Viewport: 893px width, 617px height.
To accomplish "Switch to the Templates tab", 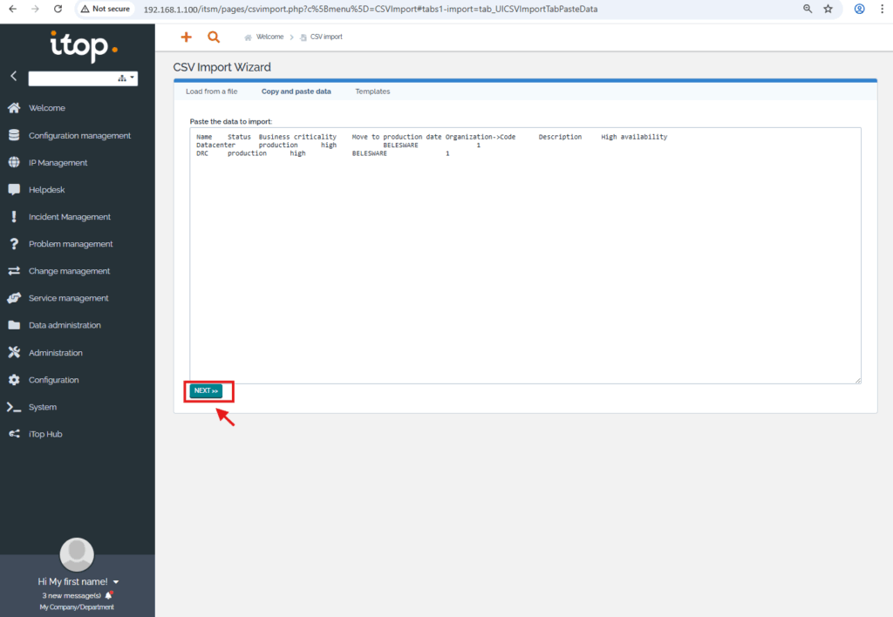I will pyautogui.click(x=372, y=92).
